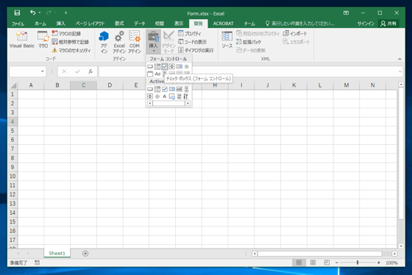Open COM Add-ins manager

(x=135, y=42)
